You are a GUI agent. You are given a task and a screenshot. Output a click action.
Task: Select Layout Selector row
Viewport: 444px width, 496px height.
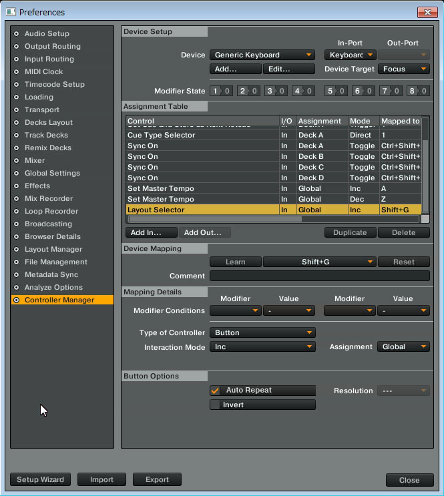(x=274, y=210)
